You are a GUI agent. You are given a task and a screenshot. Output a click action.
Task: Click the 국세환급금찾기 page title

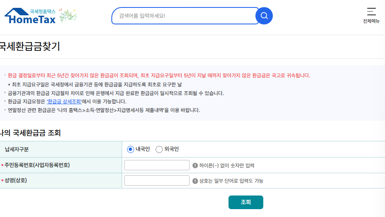pos(30,47)
